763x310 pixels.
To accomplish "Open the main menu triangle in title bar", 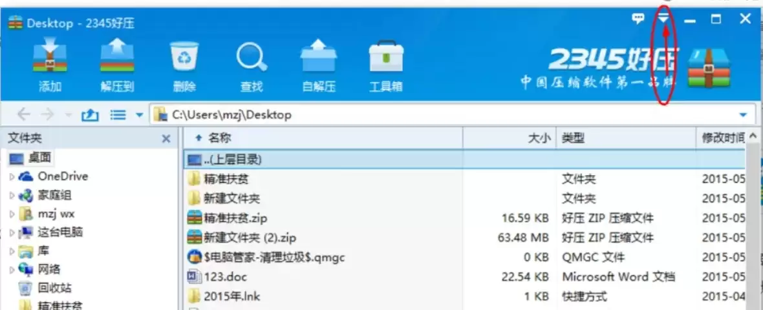I will [664, 19].
